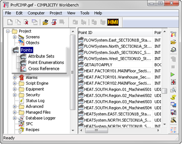This screenshot has width=182, height=144.
Task: Open the View menu
Action: (x=71, y=13)
